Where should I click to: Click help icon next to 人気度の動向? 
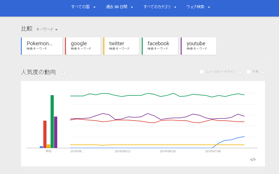pyautogui.click(x=63, y=73)
